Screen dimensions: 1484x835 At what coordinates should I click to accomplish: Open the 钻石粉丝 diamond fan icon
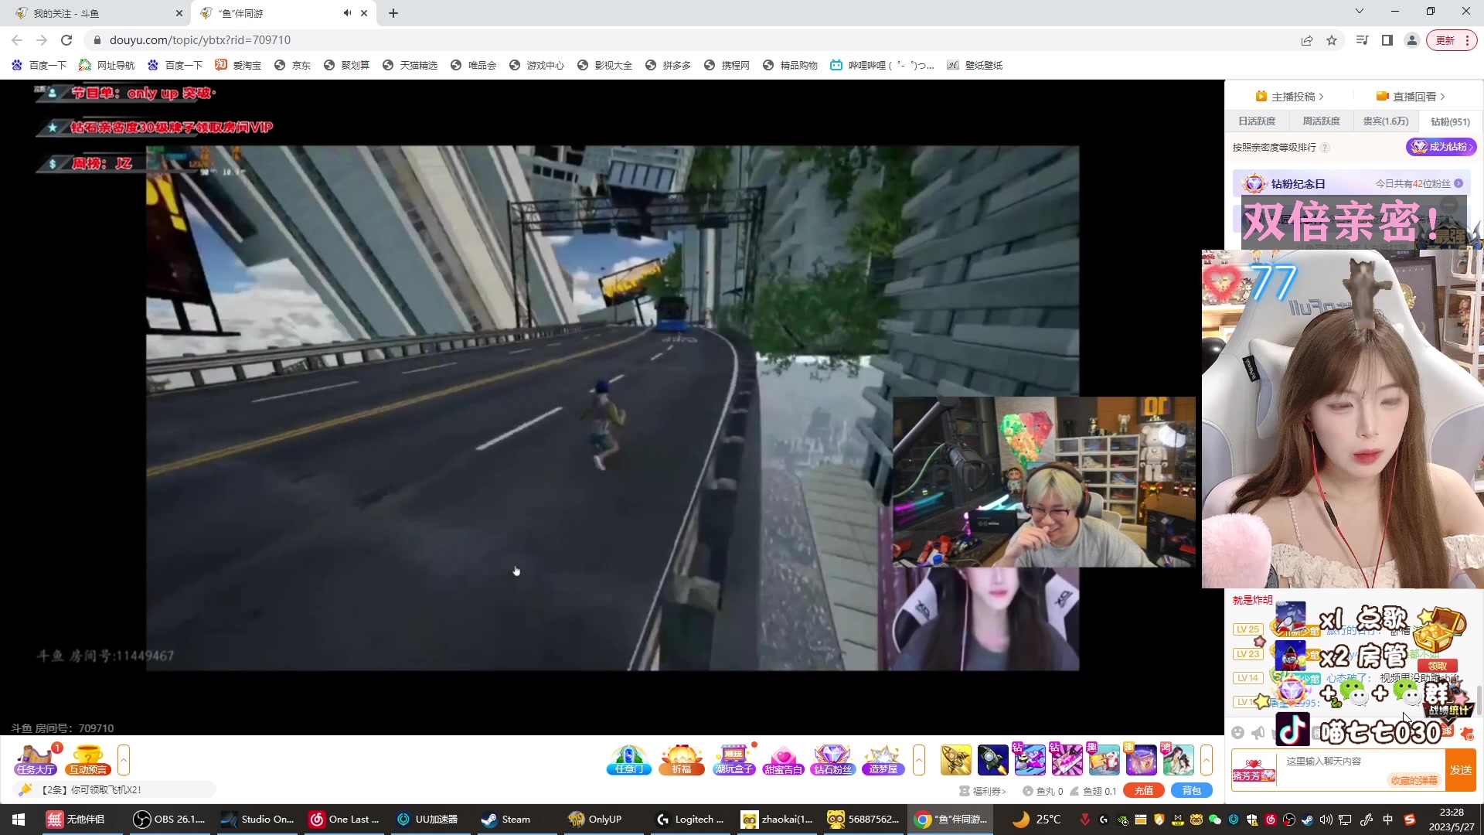pos(832,759)
